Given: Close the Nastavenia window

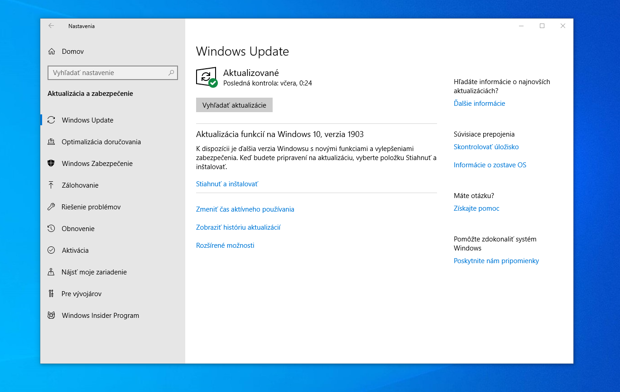Looking at the screenshot, I should pyautogui.click(x=563, y=26).
